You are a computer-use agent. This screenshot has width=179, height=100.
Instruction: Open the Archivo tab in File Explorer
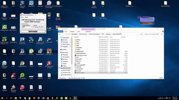(x=61, y=31)
